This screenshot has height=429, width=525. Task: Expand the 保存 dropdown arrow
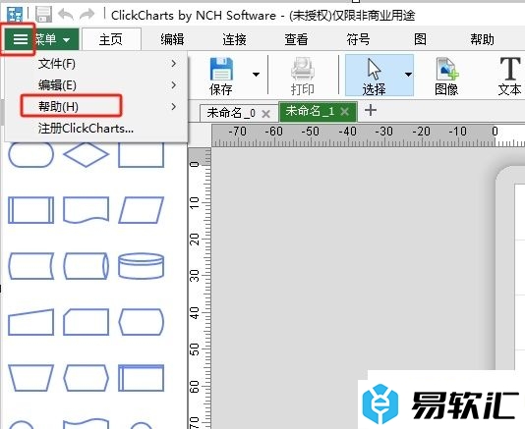[257, 75]
